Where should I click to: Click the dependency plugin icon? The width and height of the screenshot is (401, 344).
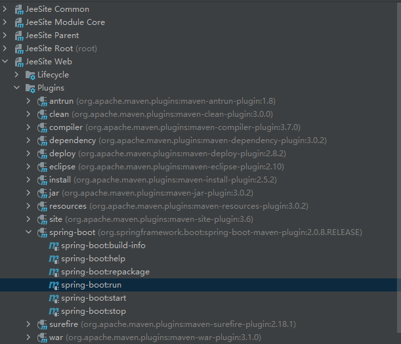click(x=42, y=141)
